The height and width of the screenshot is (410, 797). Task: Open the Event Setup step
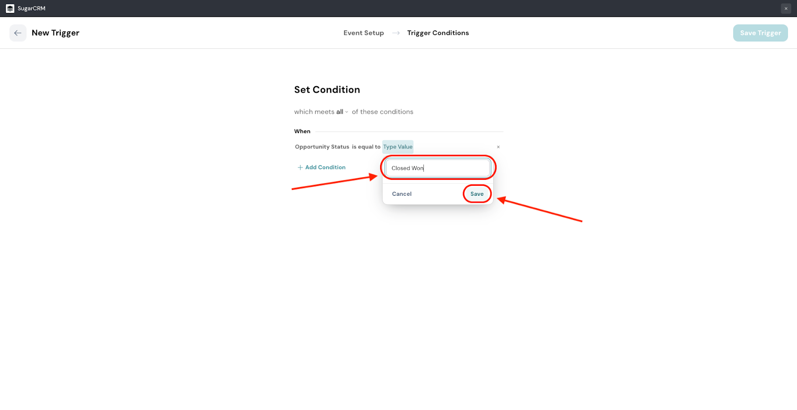[364, 33]
